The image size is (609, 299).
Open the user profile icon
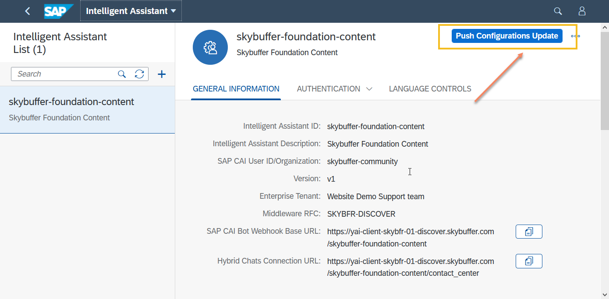click(582, 11)
